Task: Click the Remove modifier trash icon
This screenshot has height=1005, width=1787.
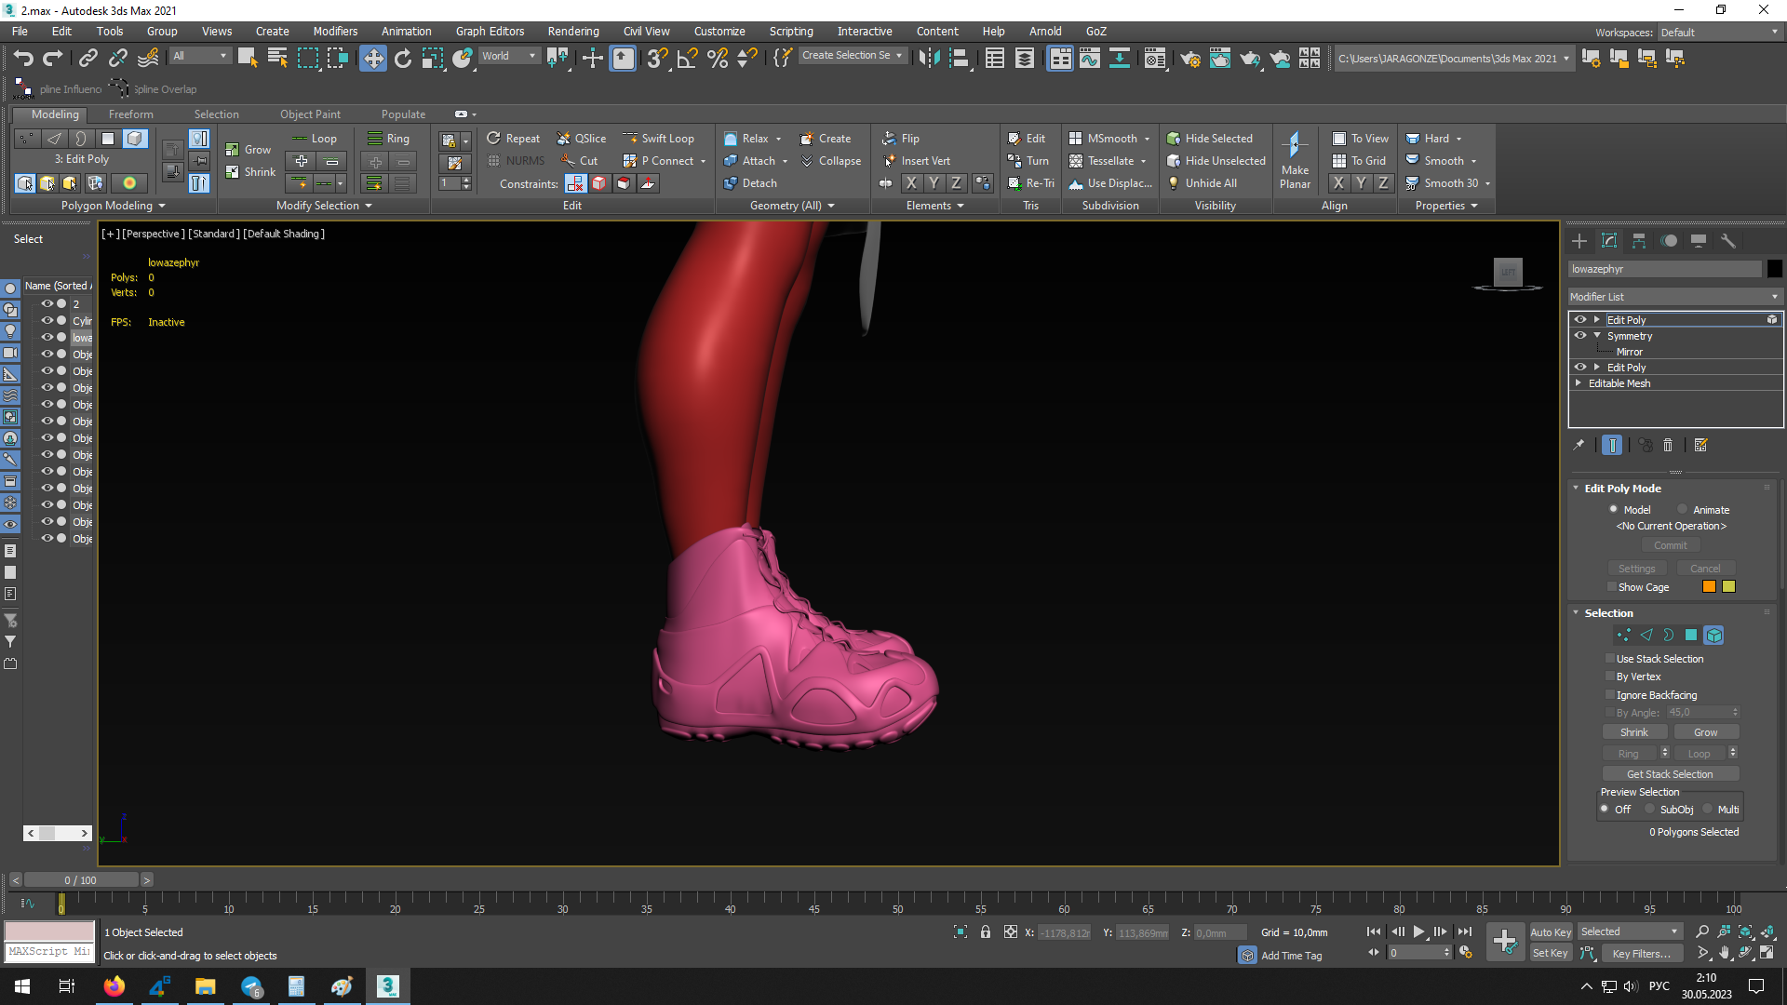Action: (x=1668, y=446)
